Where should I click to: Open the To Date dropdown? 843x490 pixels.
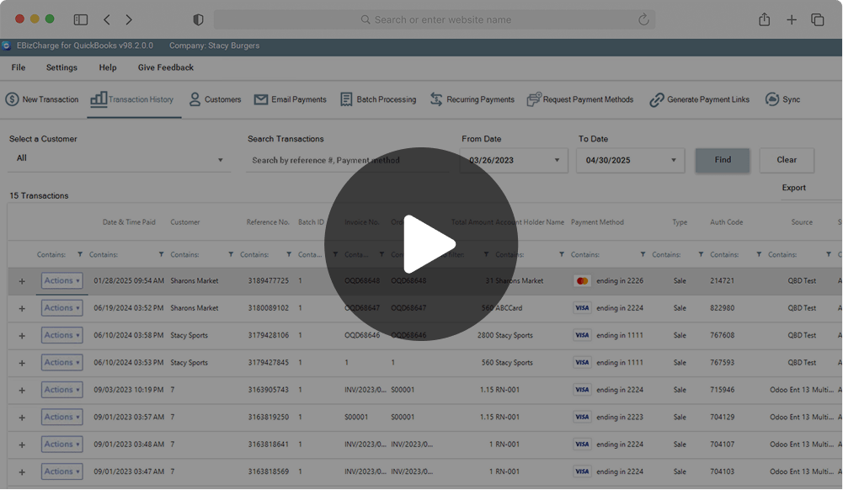(x=674, y=160)
